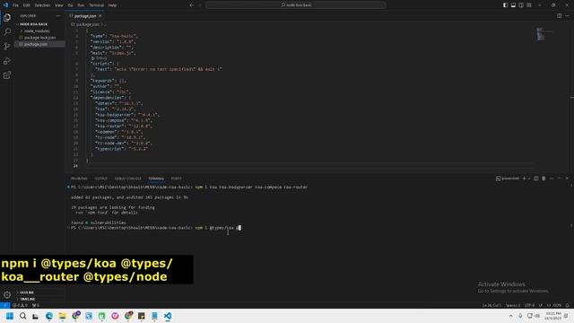
Task: Maximize the panel with the chevron icon
Action: pos(560,179)
